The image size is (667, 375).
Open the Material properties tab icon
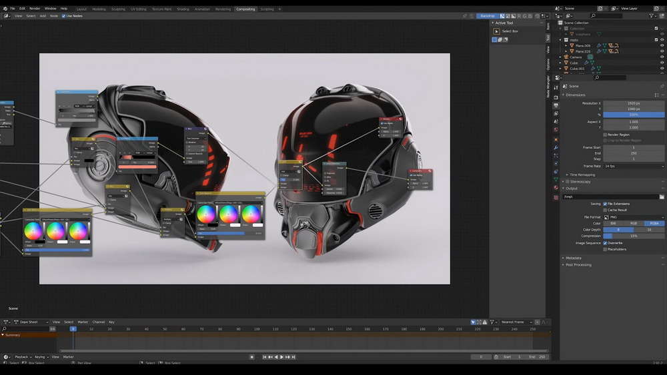(556, 188)
